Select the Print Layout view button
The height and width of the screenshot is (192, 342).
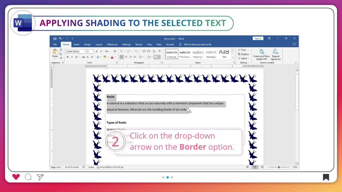[255, 167]
